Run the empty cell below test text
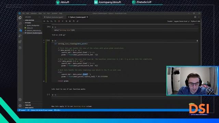Viewport: 219px width, 123px height. pos(53,95)
